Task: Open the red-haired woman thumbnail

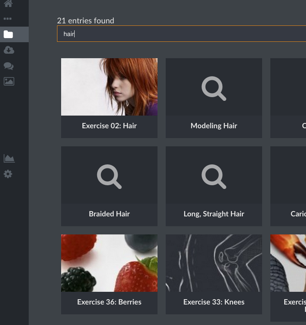Action: tap(110, 87)
